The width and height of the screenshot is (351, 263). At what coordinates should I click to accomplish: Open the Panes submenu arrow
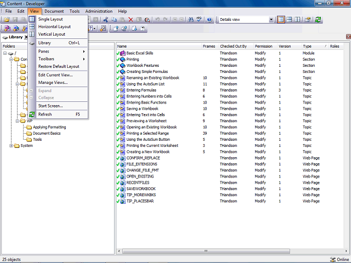tap(84, 52)
